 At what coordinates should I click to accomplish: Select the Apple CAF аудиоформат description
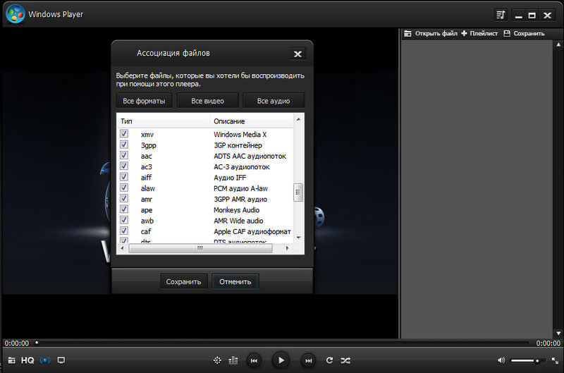coord(252,232)
